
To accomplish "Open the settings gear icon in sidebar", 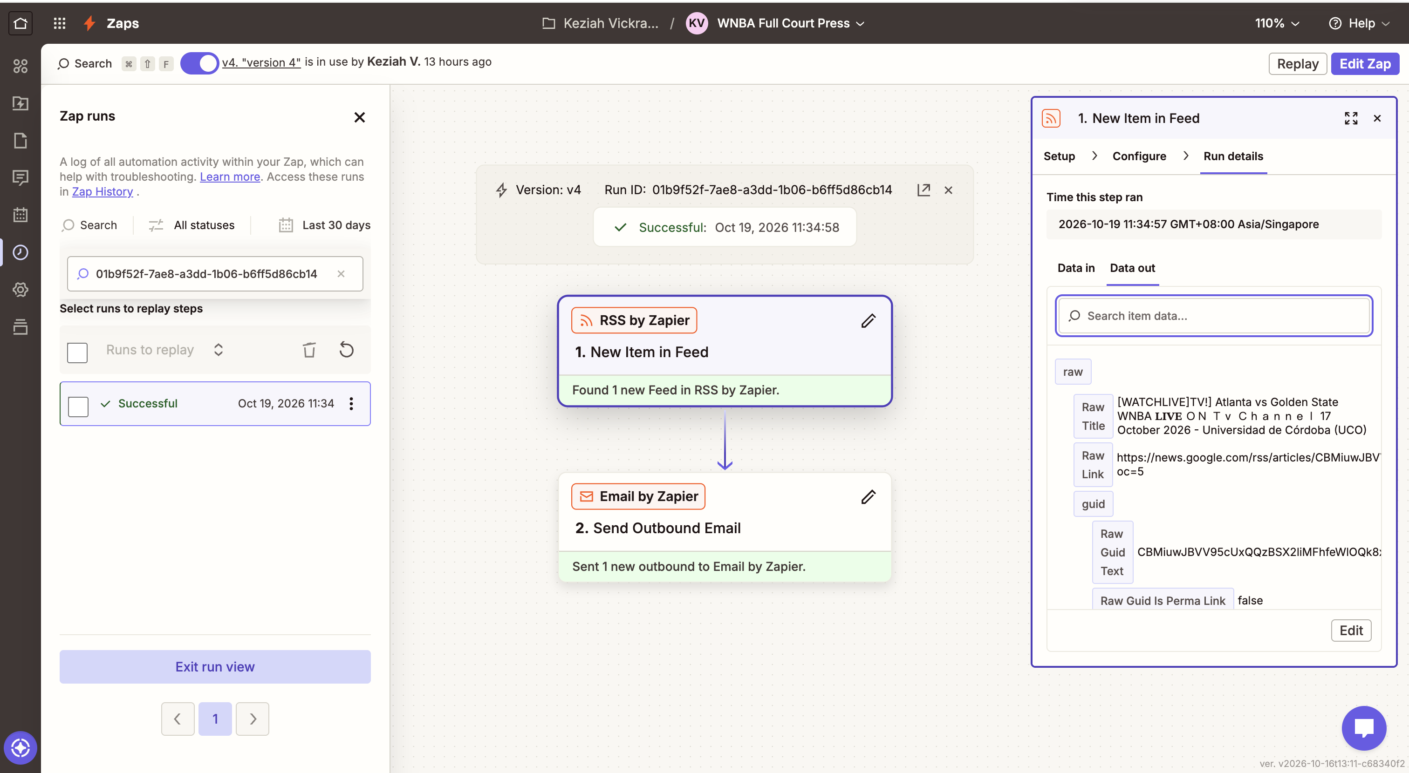I will click(20, 290).
